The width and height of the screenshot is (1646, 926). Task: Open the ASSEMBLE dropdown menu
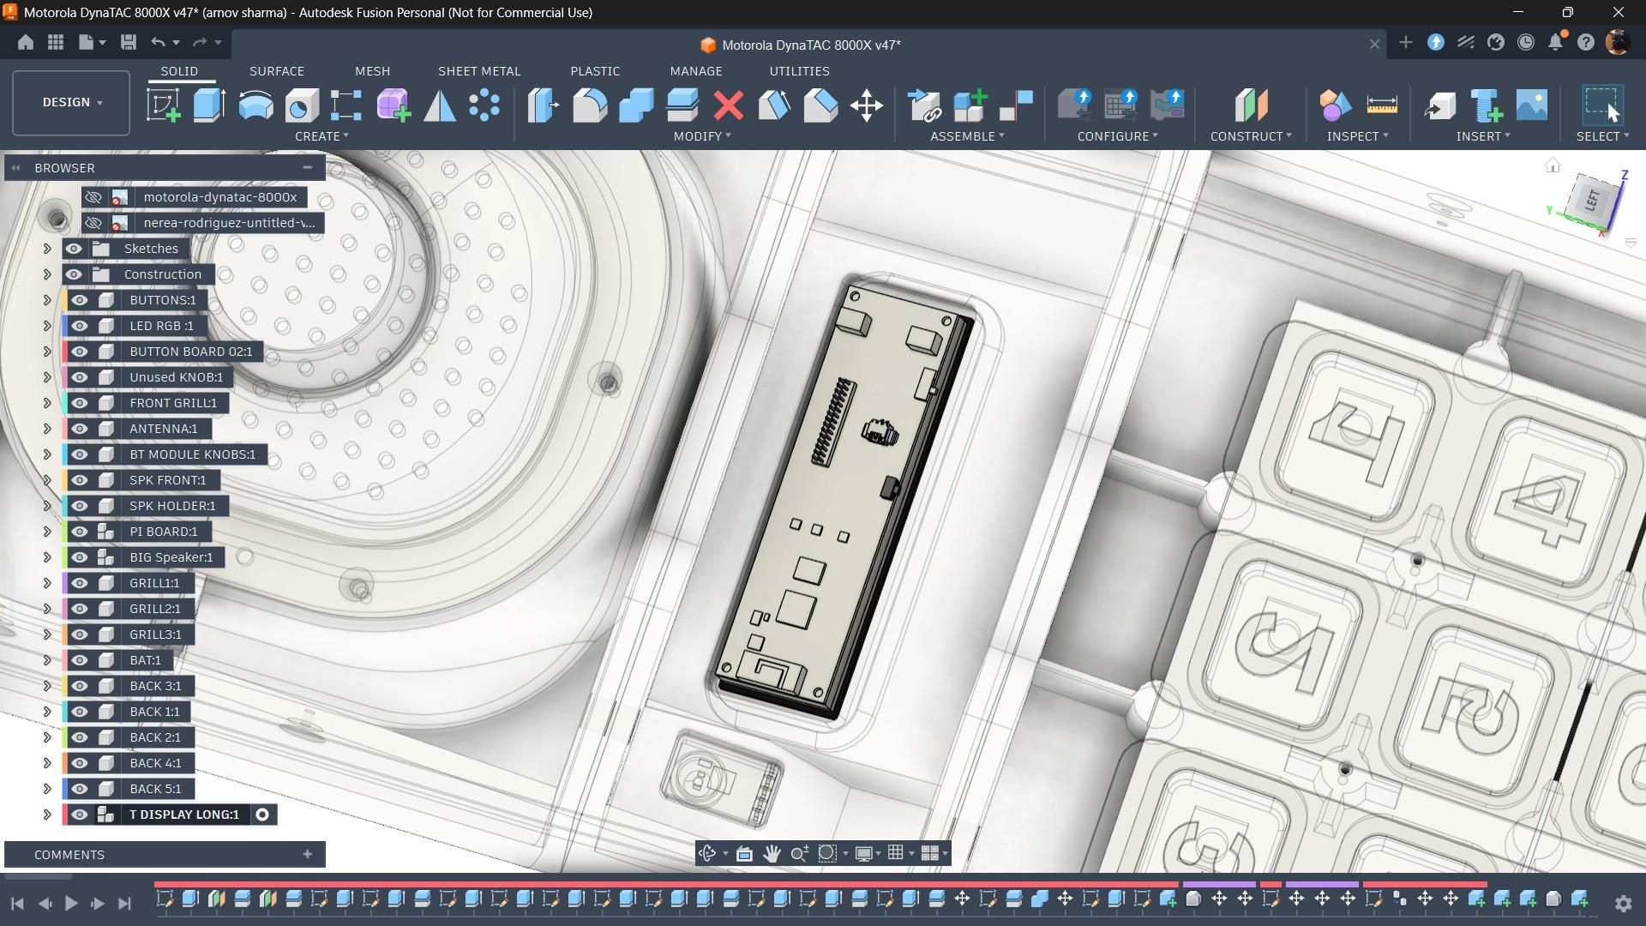(967, 136)
